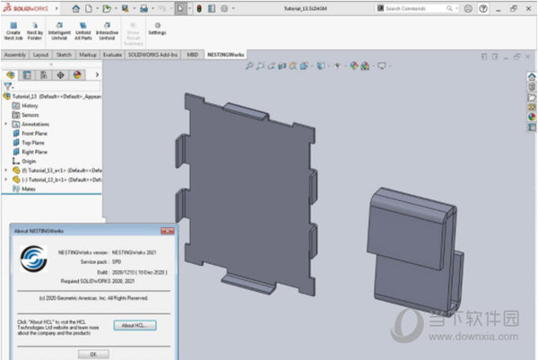Click the Zoom to Area icon

pyautogui.click(x=260, y=66)
